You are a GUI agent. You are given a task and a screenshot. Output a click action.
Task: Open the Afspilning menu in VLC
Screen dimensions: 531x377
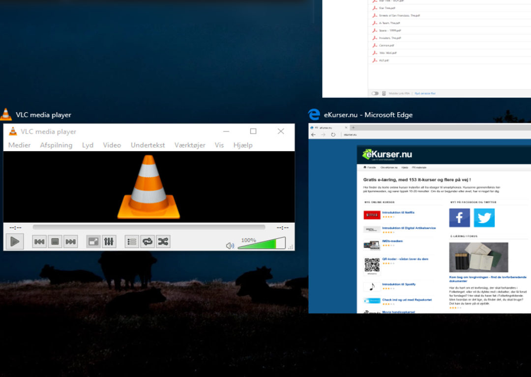tap(56, 145)
